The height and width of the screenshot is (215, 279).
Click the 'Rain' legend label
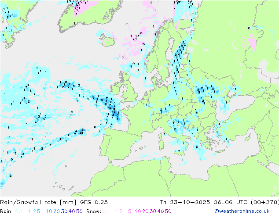(x=6, y=211)
